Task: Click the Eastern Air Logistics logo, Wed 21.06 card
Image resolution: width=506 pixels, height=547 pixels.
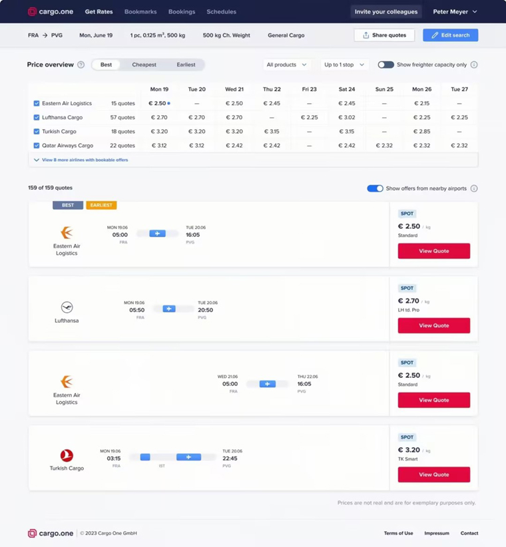Action: (x=67, y=382)
